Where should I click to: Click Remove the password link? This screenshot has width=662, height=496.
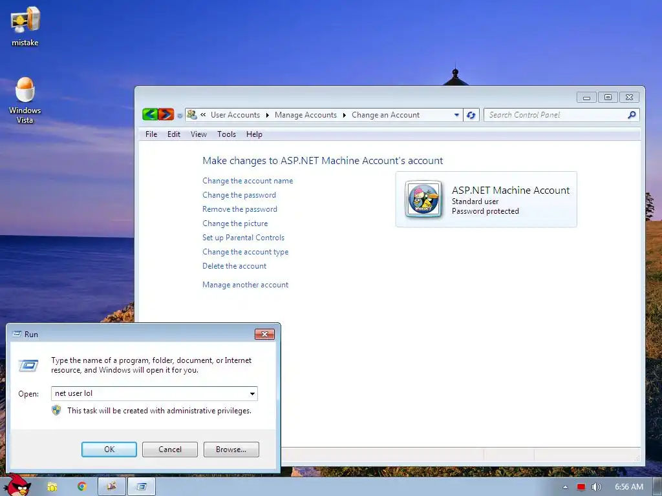(240, 209)
